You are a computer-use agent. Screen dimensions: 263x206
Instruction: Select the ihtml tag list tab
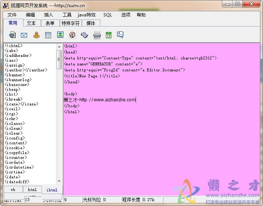click(x=52, y=190)
